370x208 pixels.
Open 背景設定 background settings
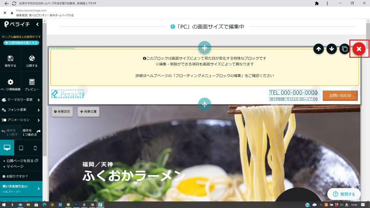point(62,112)
